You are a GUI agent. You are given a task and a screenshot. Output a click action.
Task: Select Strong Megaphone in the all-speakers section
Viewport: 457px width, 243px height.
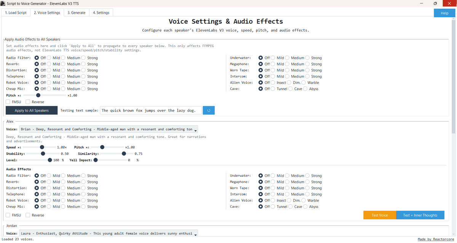point(307,64)
